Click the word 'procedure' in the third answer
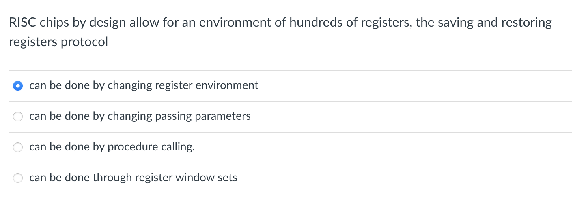This screenshot has height=199, width=573. click(133, 147)
